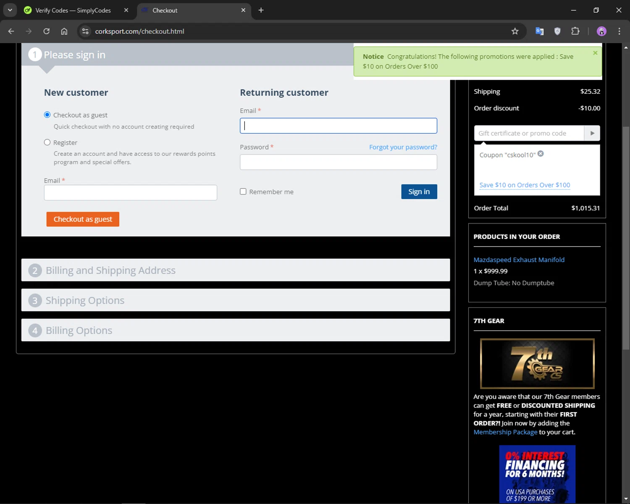Image resolution: width=630 pixels, height=504 pixels.
Task: Open the Chrome three-dot menu
Action: coord(619,31)
